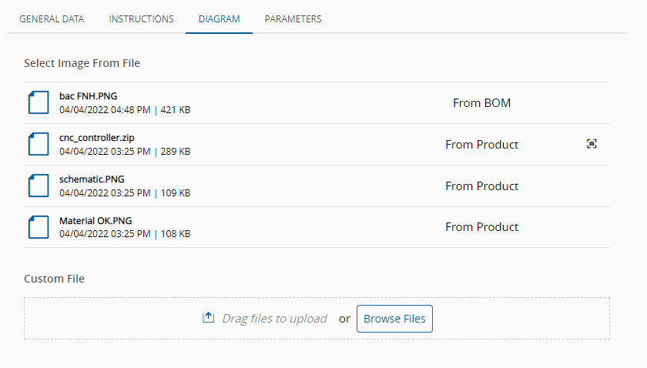Click the cnc_controller.zip file icon

pyautogui.click(x=39, y=145)
